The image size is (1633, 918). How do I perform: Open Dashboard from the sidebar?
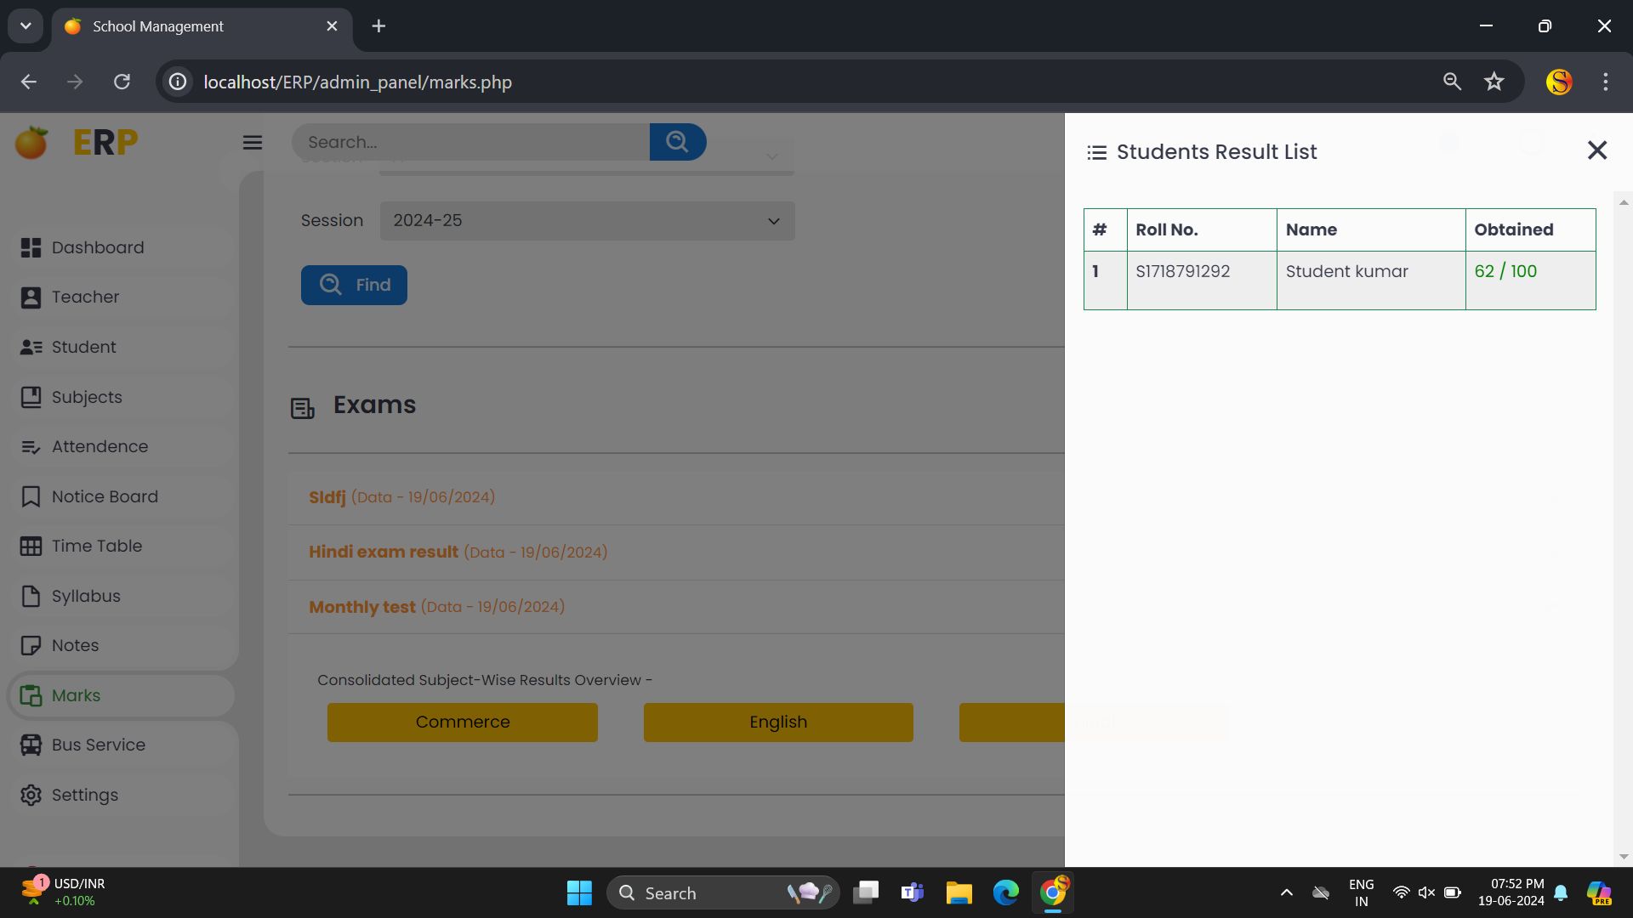coord(97,247)
